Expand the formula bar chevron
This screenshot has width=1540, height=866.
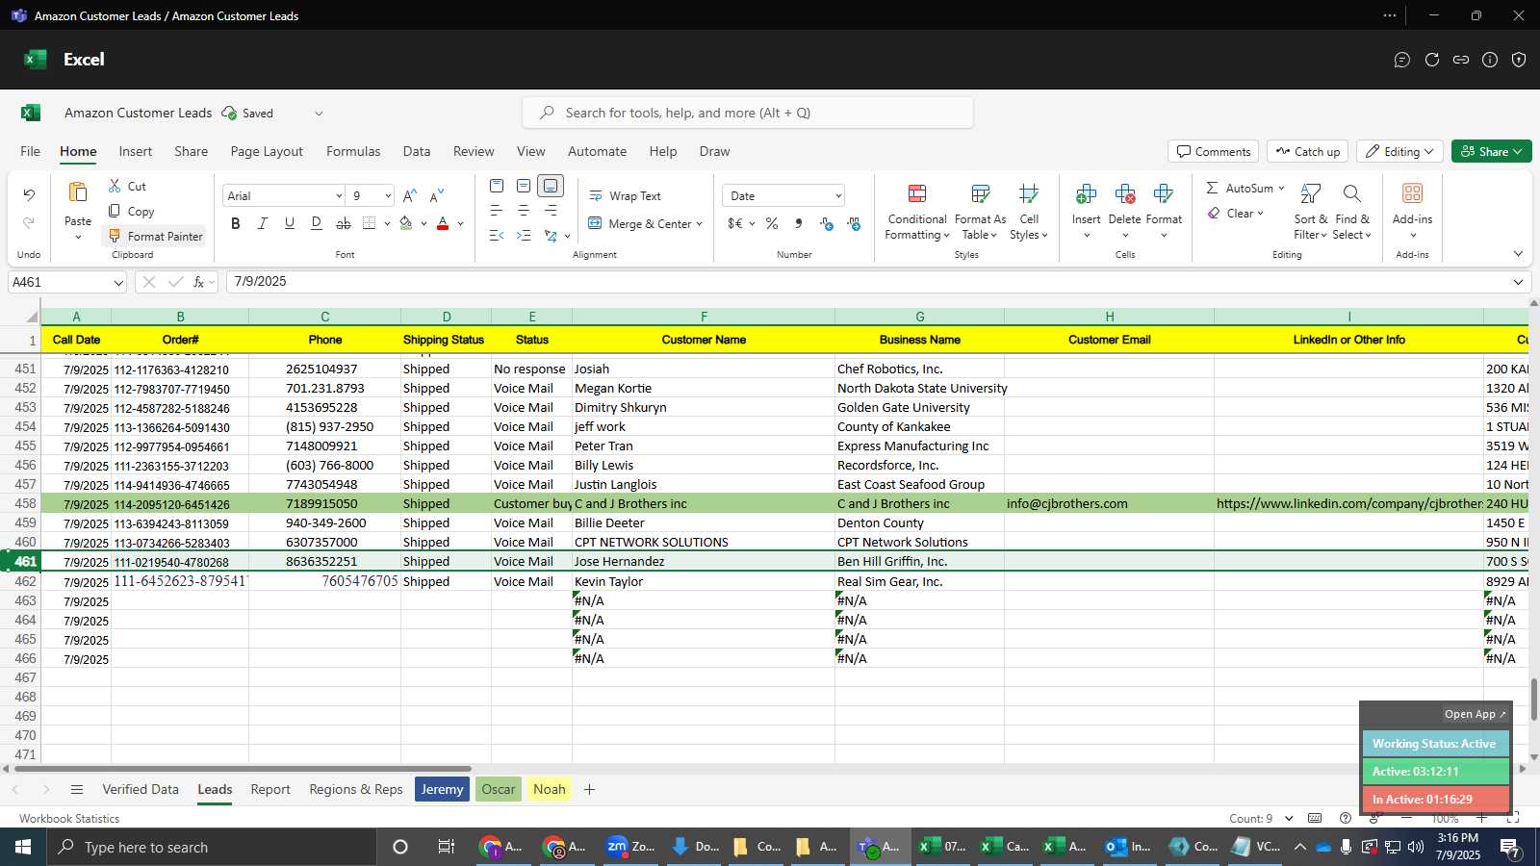[1518, 282]
